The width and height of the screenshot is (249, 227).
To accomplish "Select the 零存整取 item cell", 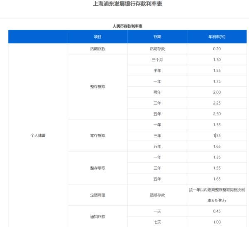I will click(98, 135).
